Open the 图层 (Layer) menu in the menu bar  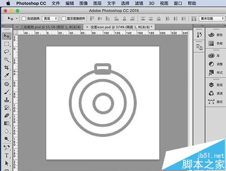97,3
